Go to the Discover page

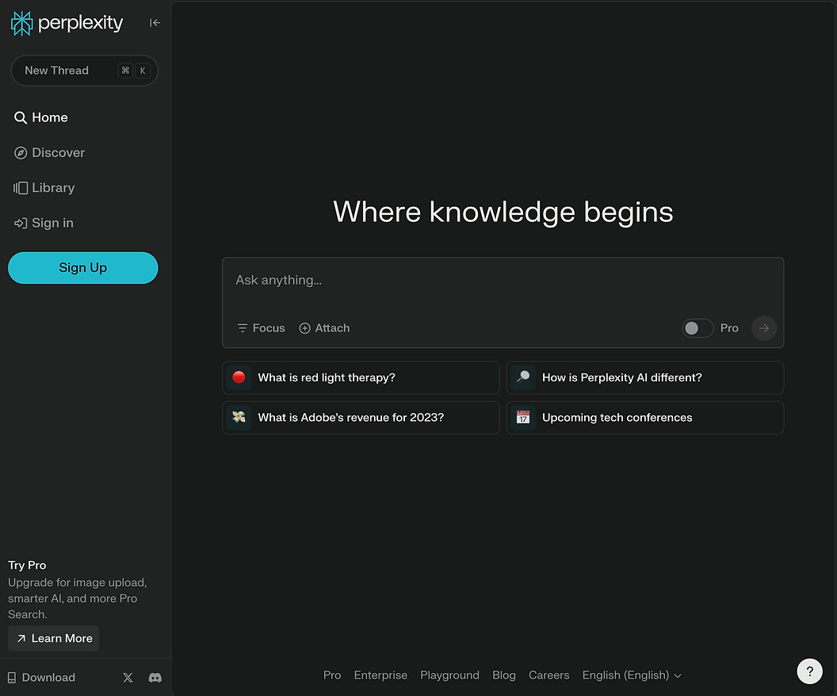pyautogui.click(x=50, y=153)
